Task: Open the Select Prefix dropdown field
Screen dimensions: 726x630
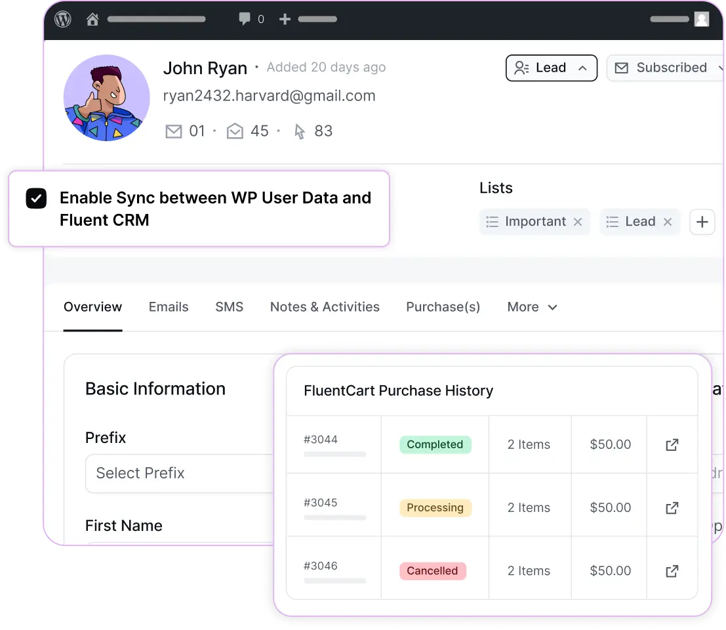Action: [180, 473]
